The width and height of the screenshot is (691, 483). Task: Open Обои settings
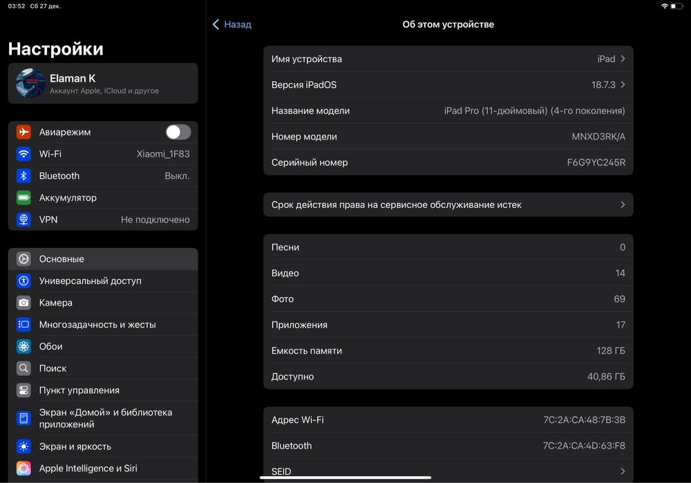click(103, 346)
